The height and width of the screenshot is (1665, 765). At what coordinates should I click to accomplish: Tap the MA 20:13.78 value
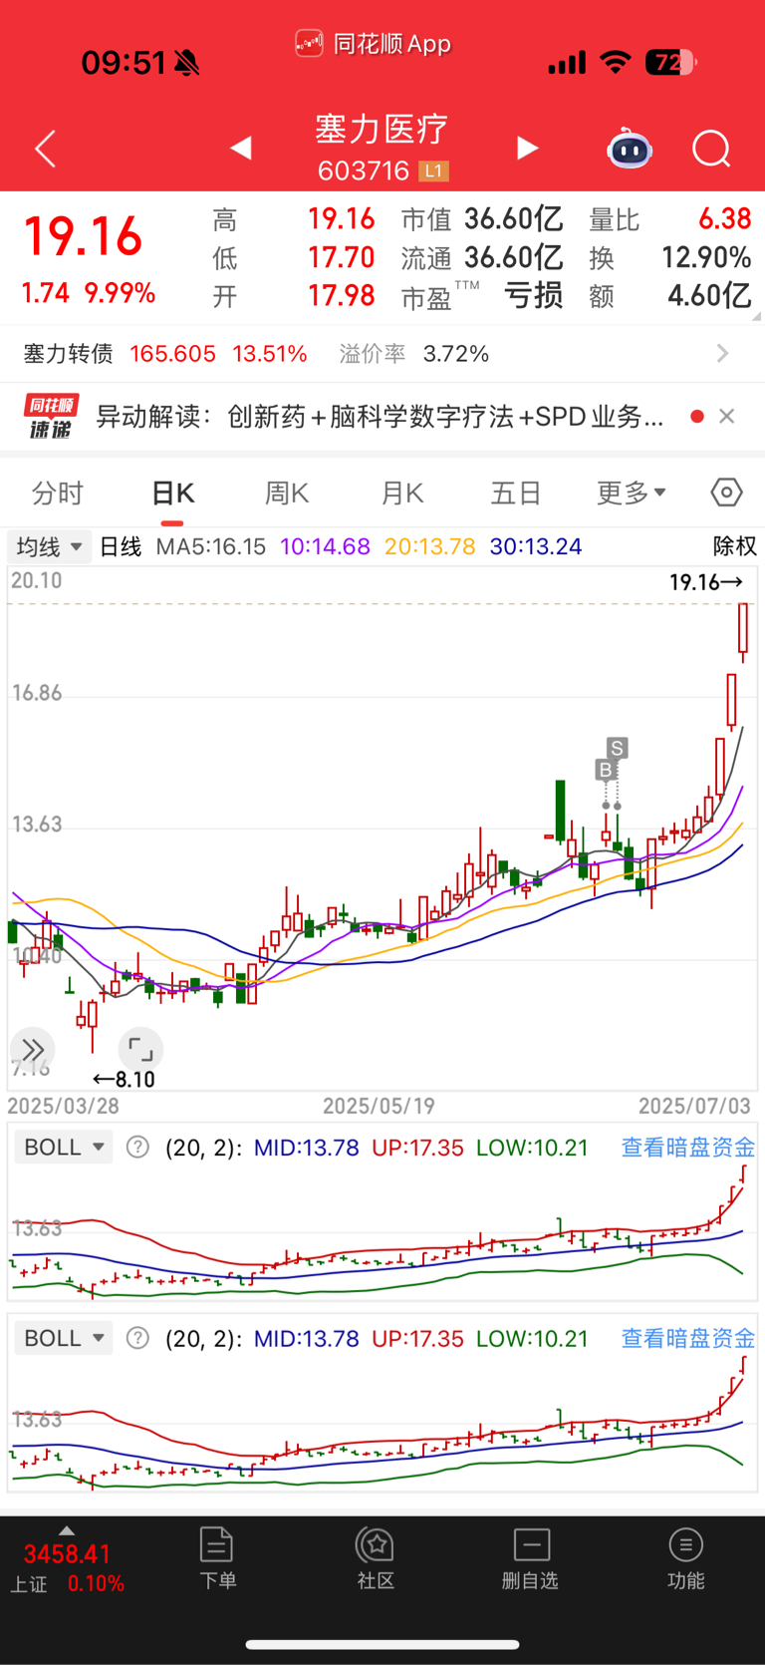click(x=430, y=546)
